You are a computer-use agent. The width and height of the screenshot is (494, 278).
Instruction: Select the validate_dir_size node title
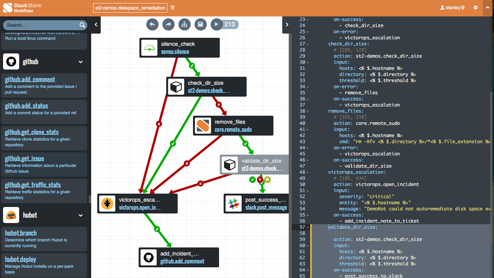(262, 161)
